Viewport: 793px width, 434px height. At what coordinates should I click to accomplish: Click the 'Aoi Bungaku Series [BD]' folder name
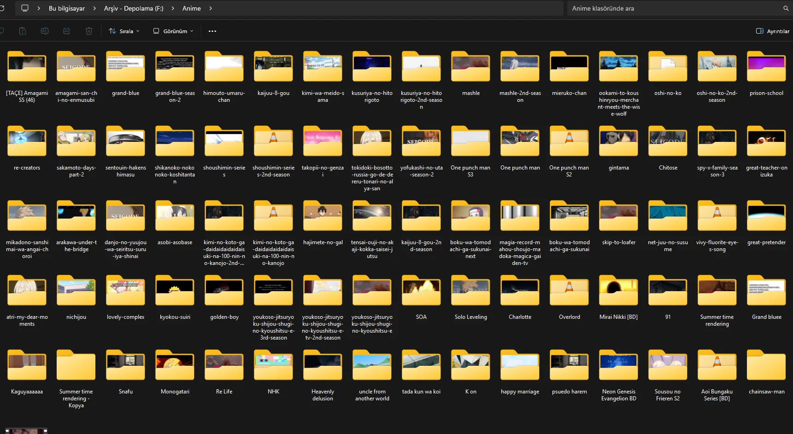[x=717, y=395]
